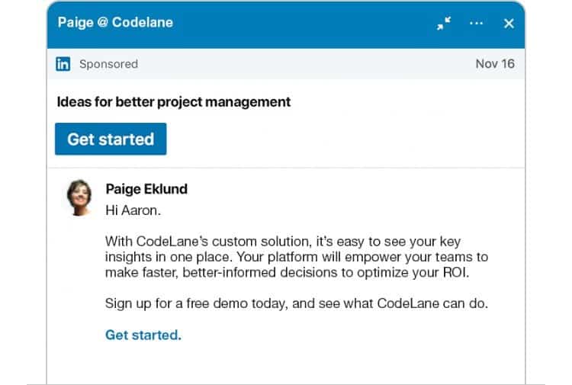
Task: Click the Hi Aaron greeting line
Action: 133,210
